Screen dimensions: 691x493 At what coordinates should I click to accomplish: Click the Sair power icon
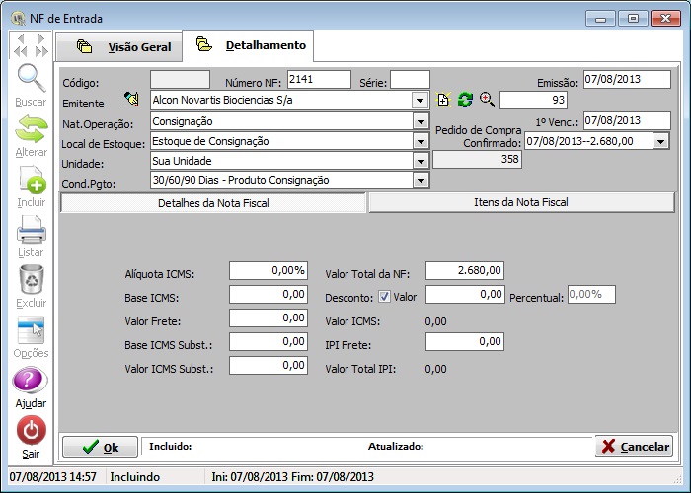(x=31, y=431)
